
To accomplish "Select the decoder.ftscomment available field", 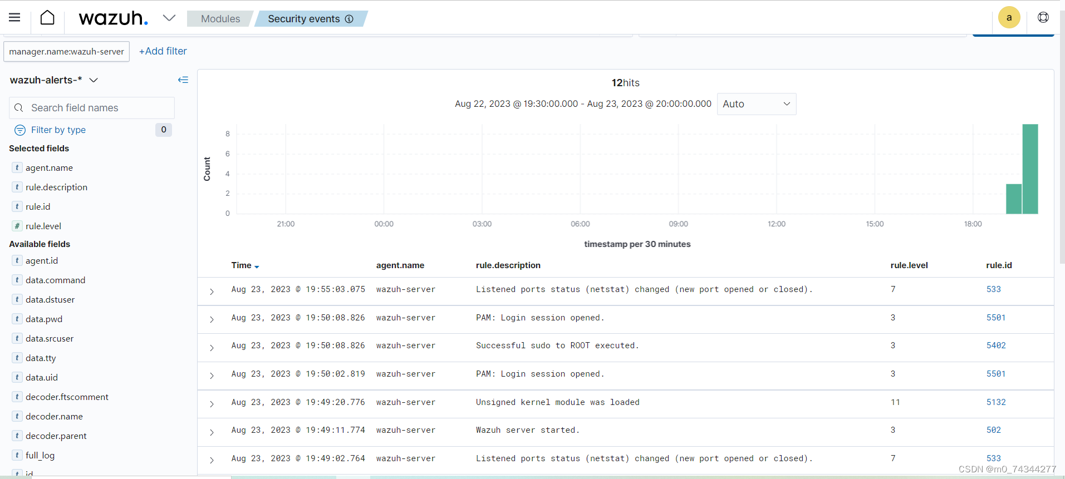I will [67, 397].
